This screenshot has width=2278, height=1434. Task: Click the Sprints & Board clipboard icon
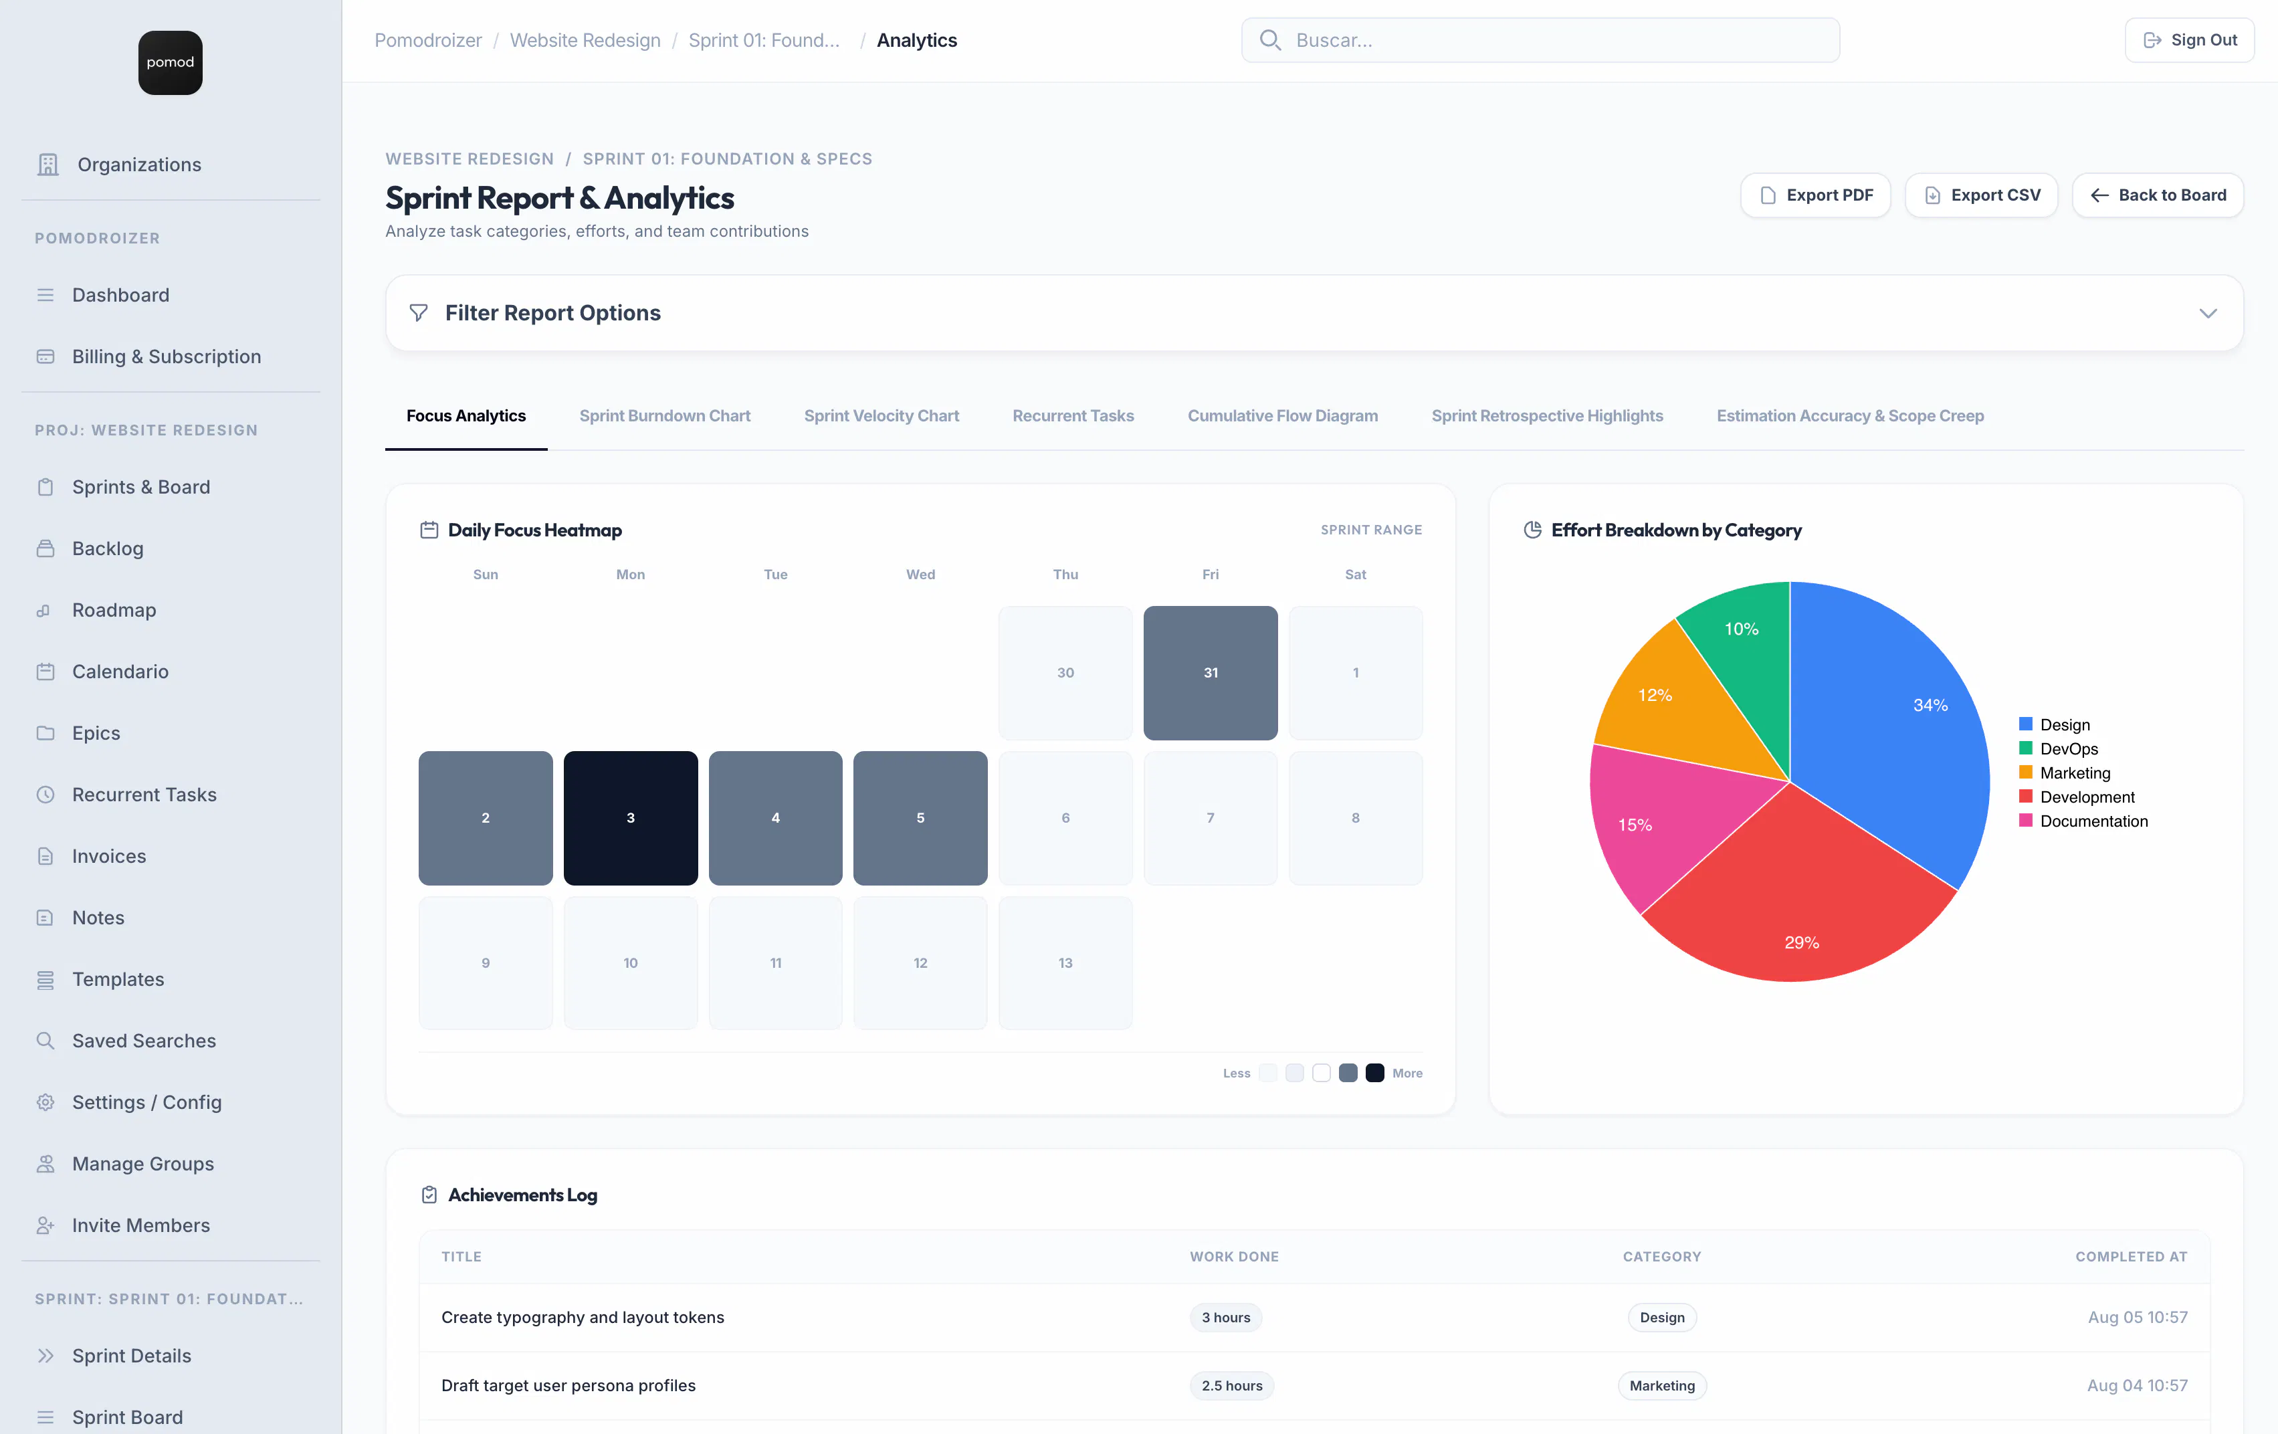[45, 487]
